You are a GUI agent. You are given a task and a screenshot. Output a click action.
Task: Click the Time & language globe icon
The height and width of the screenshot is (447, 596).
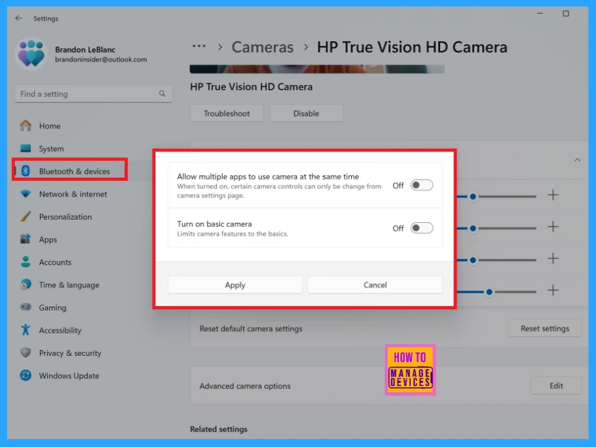click(x=26, y=284)
